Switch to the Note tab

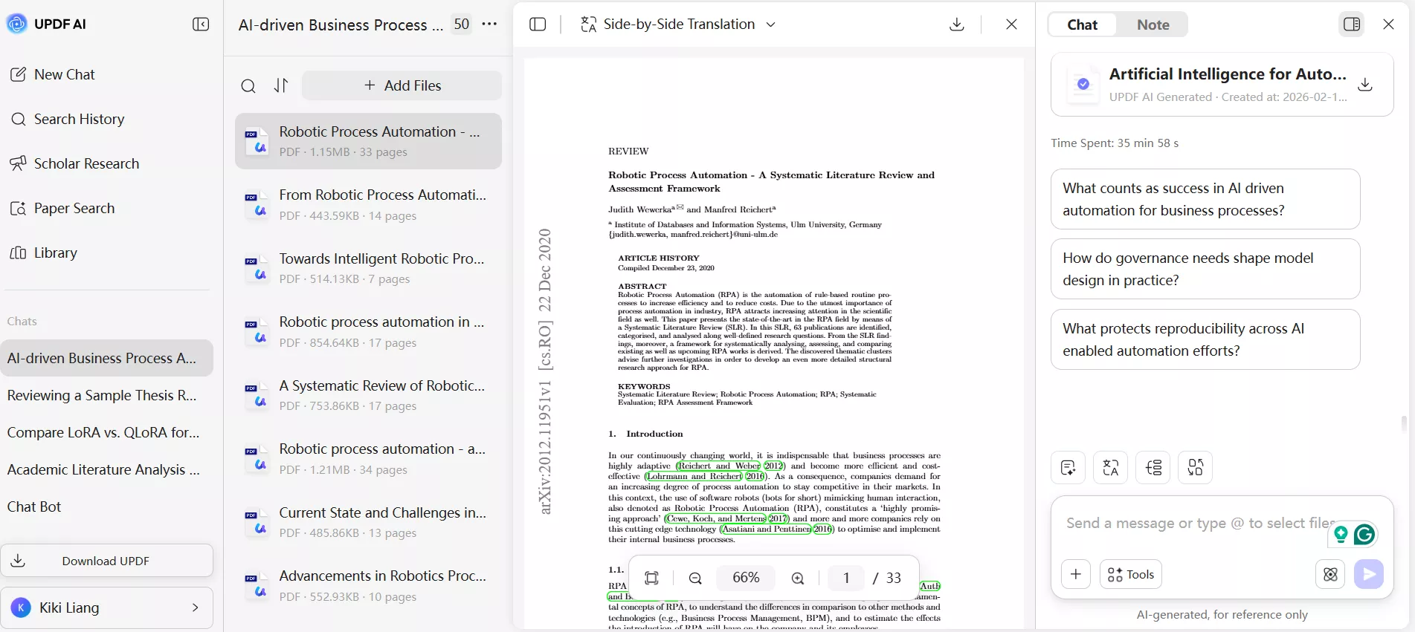point(1153,25)
